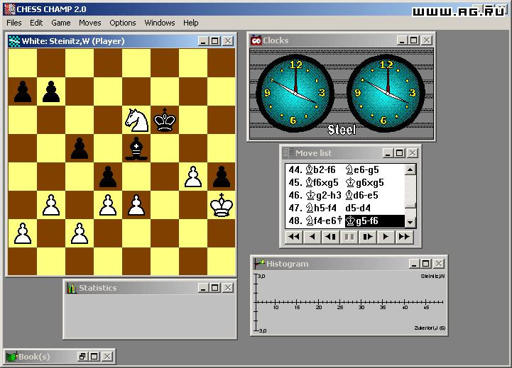
Task: Select the white king on the board
Action: 222,205
